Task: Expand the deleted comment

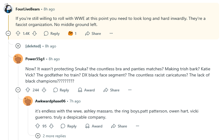Action: point(18,46)
